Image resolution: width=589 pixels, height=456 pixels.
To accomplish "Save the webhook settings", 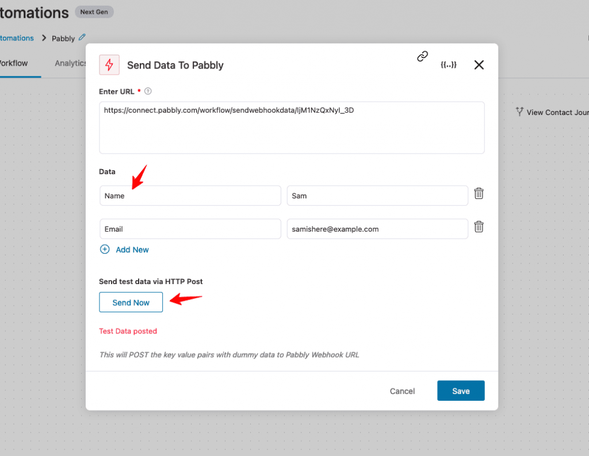I will pos(461,391).
